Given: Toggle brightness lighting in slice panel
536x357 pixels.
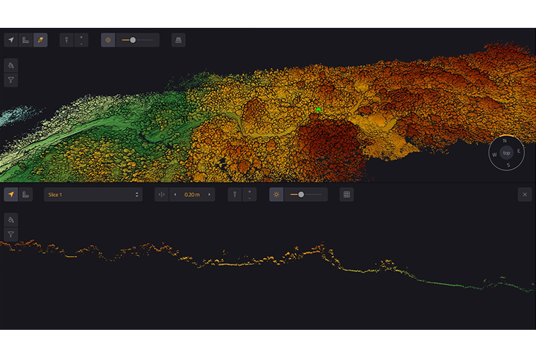Looking at the screenshot, I should coord(276,195).
